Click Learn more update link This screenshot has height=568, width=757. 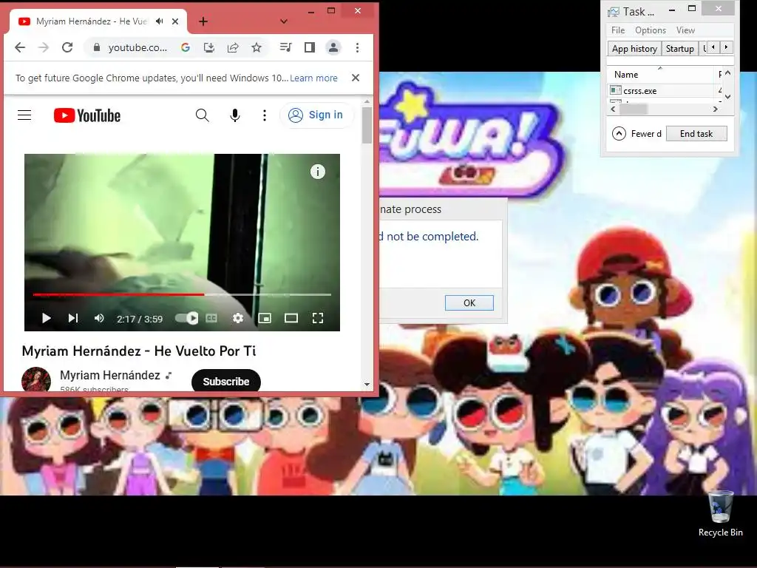313,78
